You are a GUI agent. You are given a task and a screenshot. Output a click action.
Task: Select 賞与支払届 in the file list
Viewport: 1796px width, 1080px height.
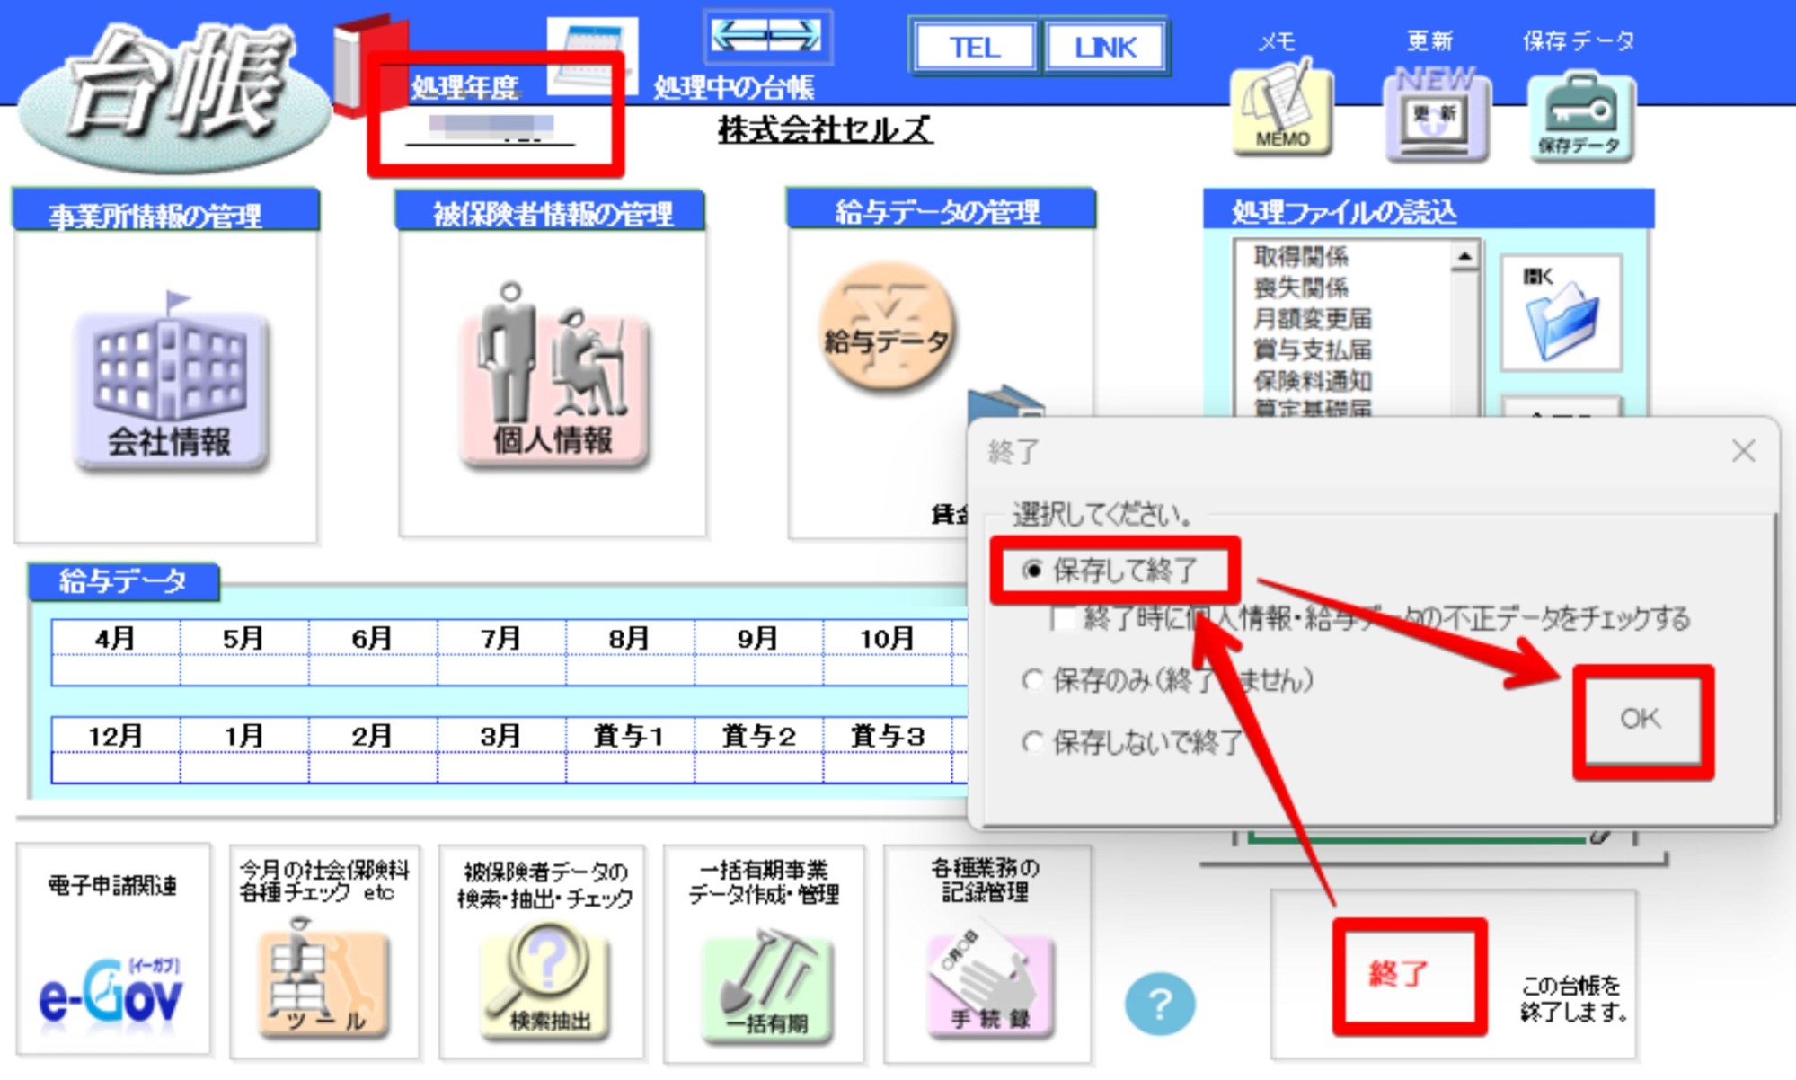click(1312, 349)
